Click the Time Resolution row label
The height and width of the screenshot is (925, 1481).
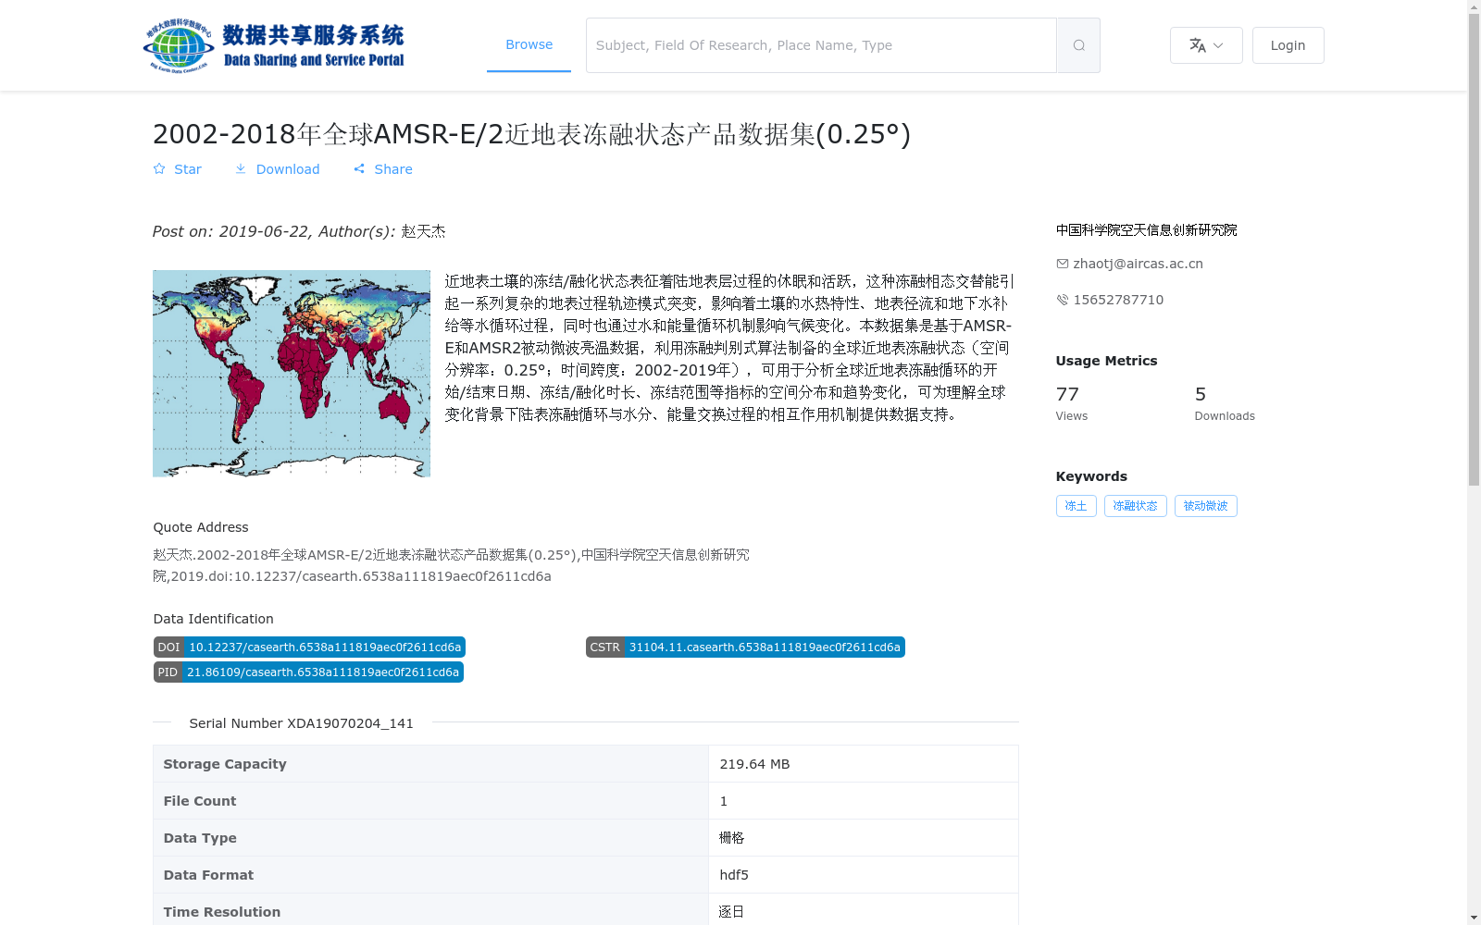pyautogui.click(x=222, y=912)
